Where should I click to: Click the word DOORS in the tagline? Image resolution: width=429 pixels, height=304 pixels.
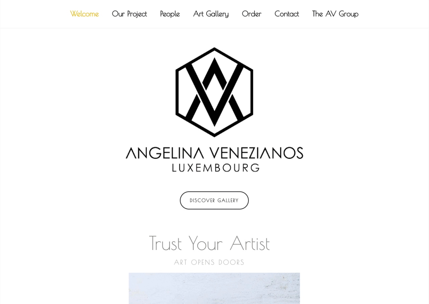[x=231, y=263]
